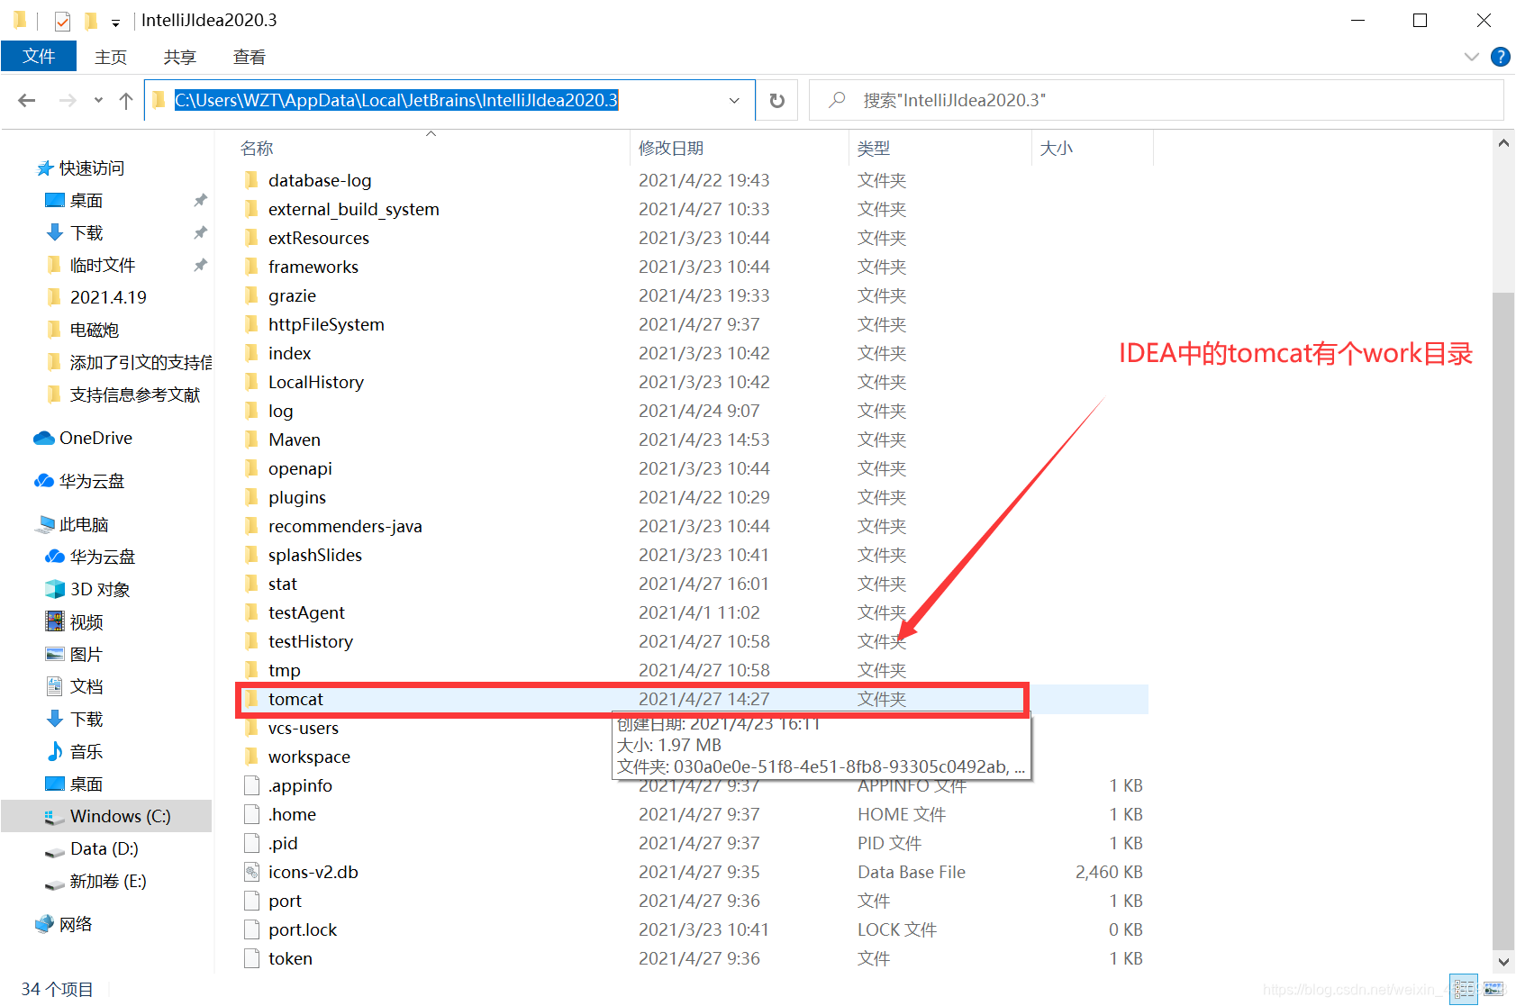Select the port.lock file icon
Viewport: 1516px width, 1006px height.
251,929
